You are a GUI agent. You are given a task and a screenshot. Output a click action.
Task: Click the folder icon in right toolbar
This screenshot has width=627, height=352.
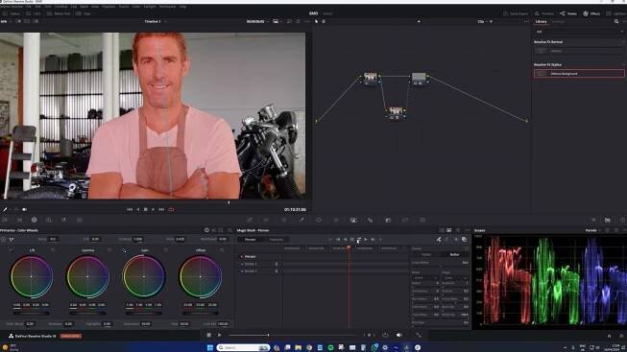(x=608, y=220)
